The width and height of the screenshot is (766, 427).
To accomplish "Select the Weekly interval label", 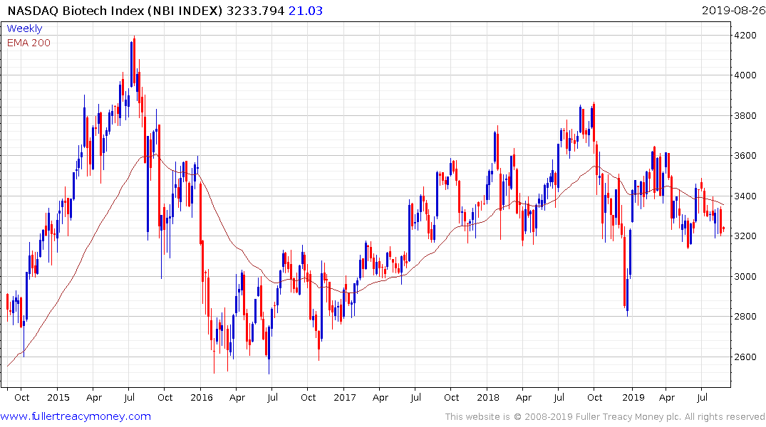I will tap(24, 28).
